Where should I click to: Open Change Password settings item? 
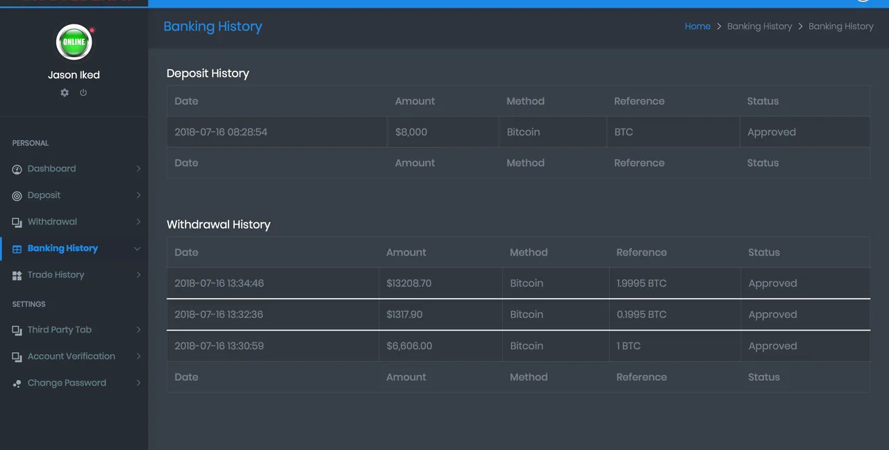[74, 383]
